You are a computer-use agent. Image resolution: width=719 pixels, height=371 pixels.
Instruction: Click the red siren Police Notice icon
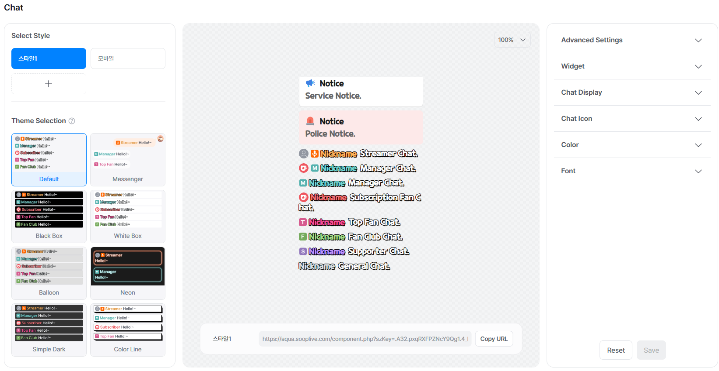tap(310, 121)
